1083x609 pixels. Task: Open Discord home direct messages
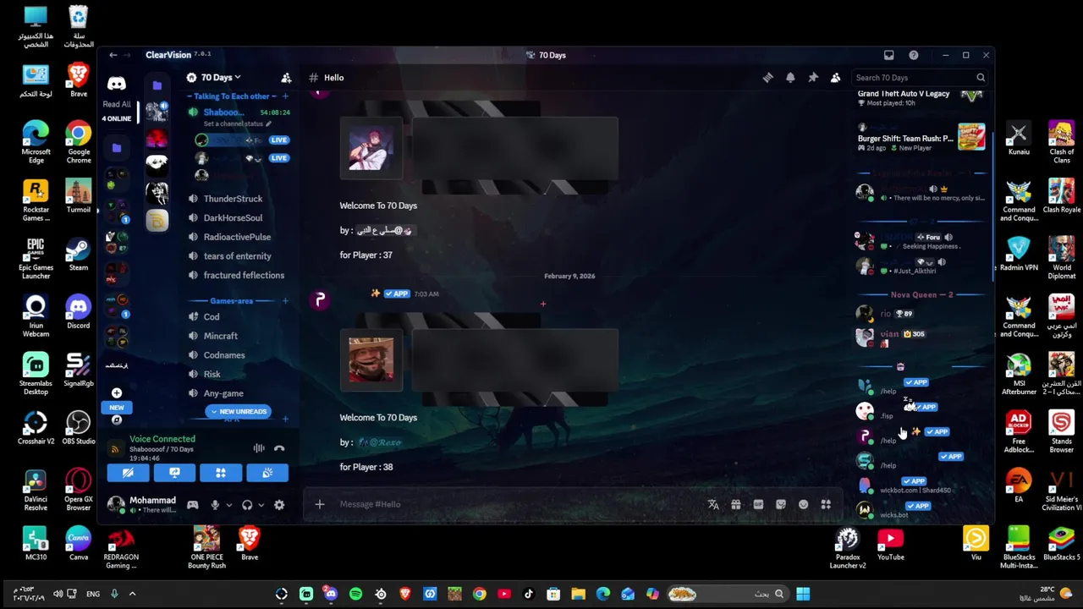tap(117, 84)
